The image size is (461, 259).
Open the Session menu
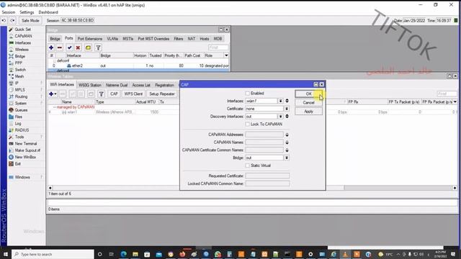[8, 12]
